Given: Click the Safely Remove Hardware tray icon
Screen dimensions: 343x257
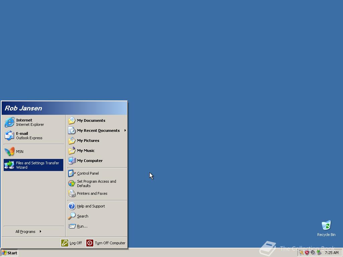Looking at the screenshot, I should click(x=319, y=253).
